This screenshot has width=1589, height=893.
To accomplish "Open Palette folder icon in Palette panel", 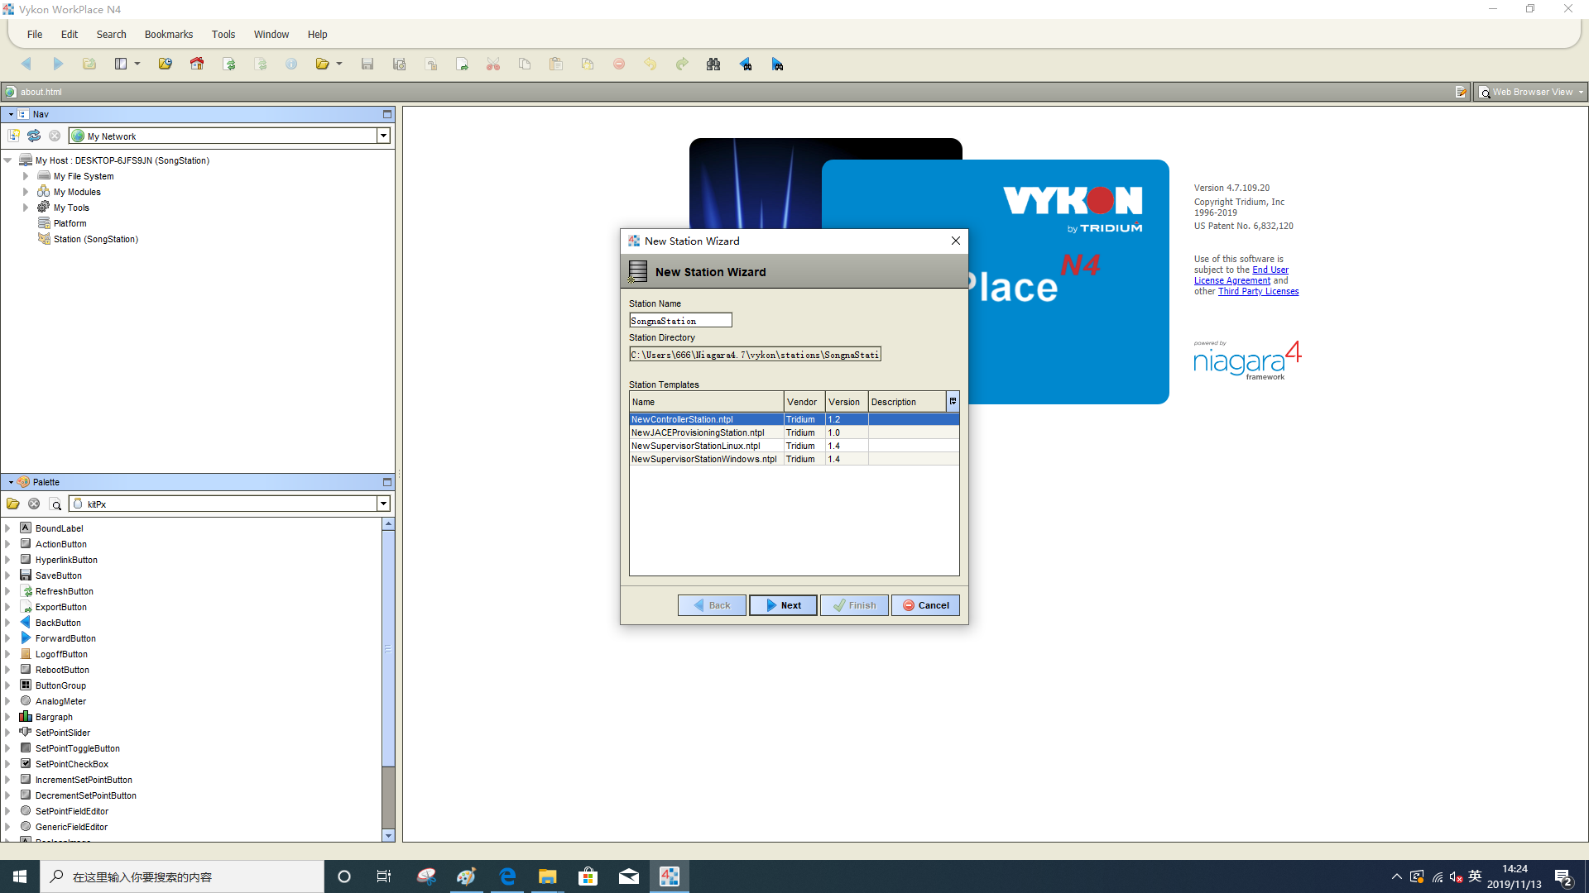I will [13, 504].
